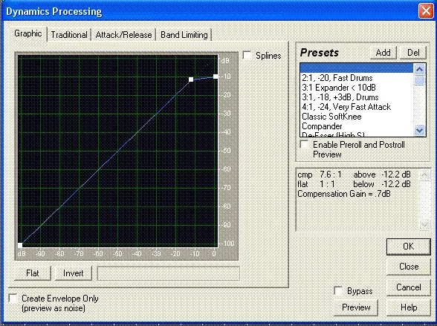
Task: Select the Band Limiting tab
Action: click(x=184, y=35)
